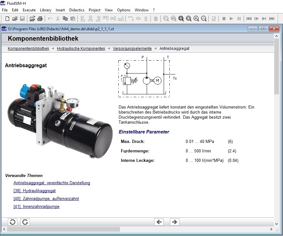The image size is (283, 236).
Task: Click the Align bottom icon
Action: (x=121, y=19)
